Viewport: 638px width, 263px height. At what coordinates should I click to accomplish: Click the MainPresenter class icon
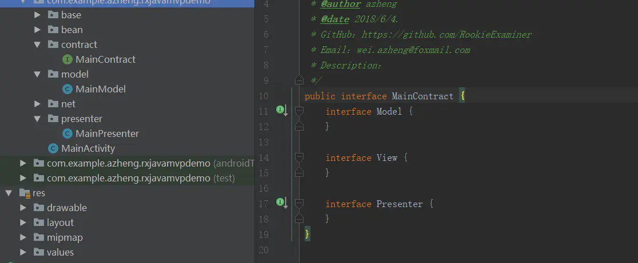pos(67,133)
